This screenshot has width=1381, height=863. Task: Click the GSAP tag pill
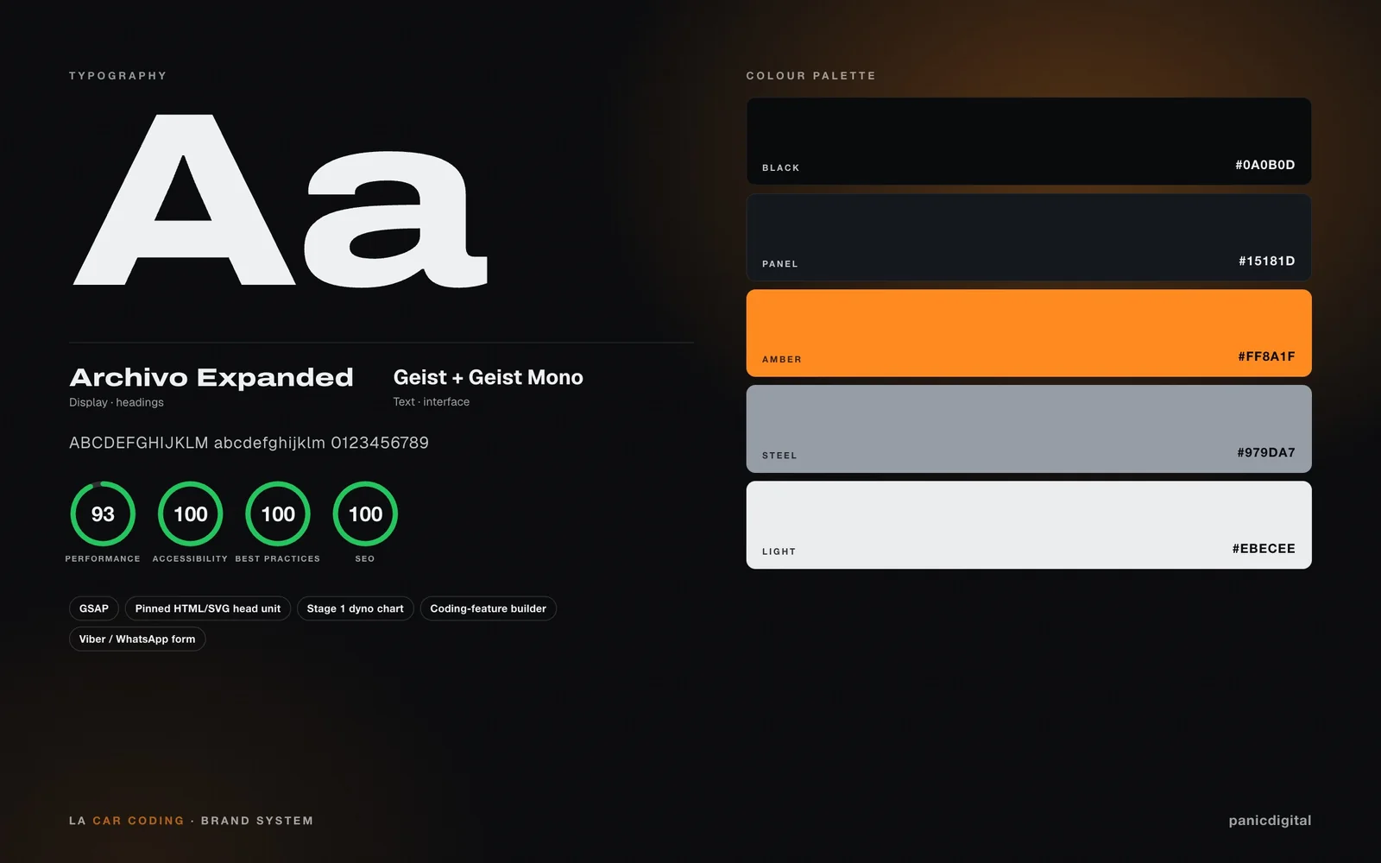[x=94, y=608]
